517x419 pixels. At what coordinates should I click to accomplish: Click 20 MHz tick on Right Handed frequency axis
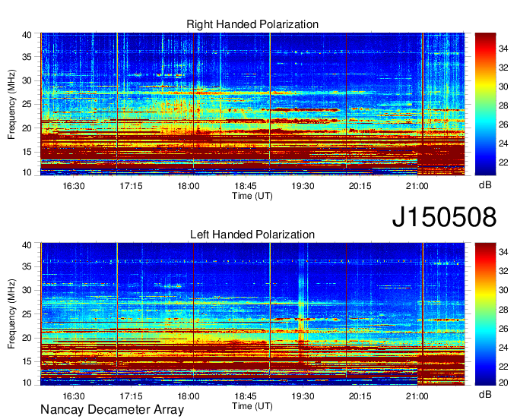pyautogui.click(x=27, y=128)
